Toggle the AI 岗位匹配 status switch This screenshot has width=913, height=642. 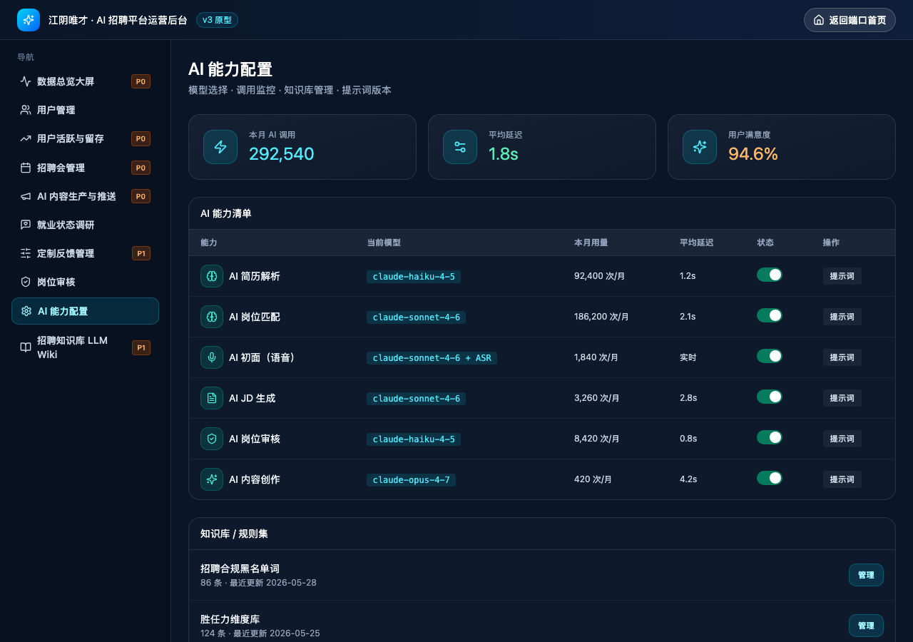click(770, 315)
